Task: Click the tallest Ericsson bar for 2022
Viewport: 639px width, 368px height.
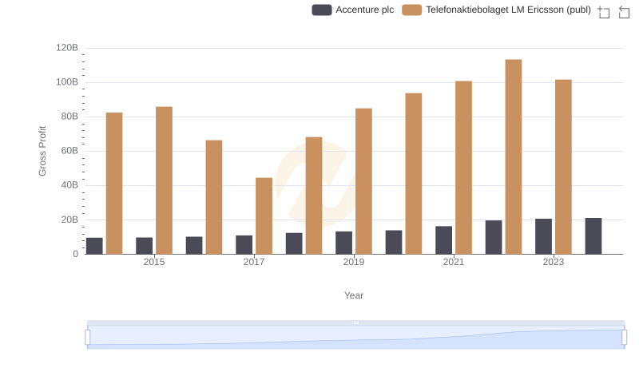Action: point(514,156)
